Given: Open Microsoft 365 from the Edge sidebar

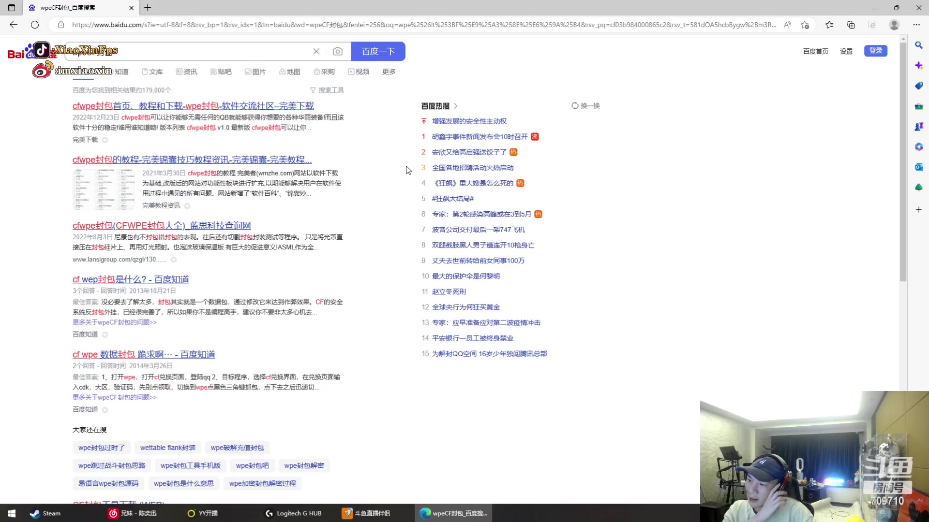Looking at the screenshot, I should [919, 147].
